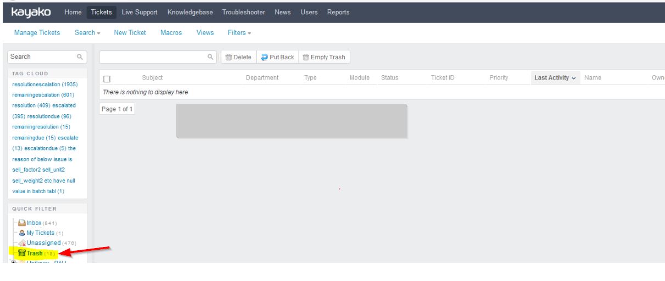Screen dimensions: 665x281
Task: Open the News menu
Action: 282,12
